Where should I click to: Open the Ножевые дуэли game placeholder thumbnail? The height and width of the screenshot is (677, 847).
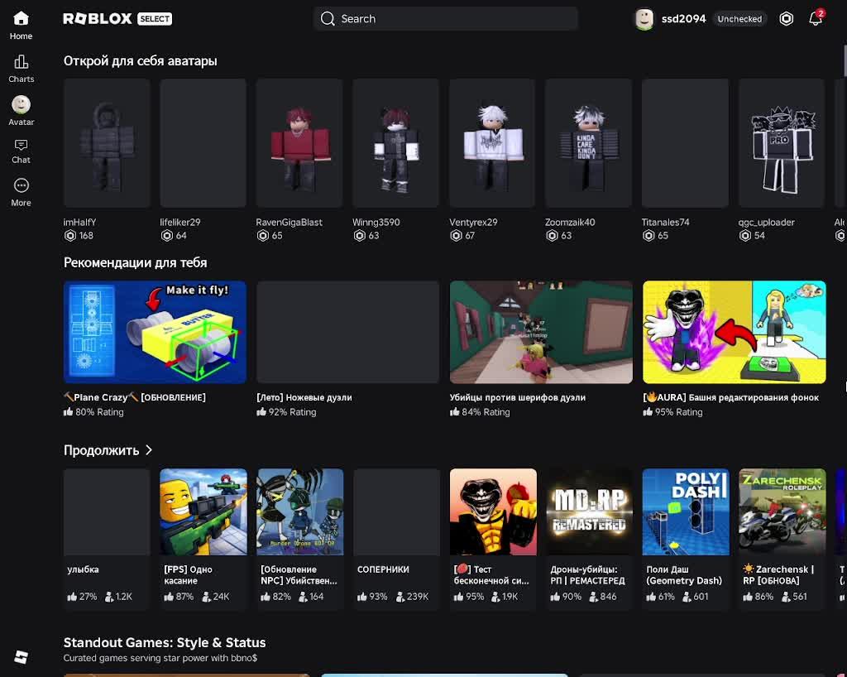[348, 332]
